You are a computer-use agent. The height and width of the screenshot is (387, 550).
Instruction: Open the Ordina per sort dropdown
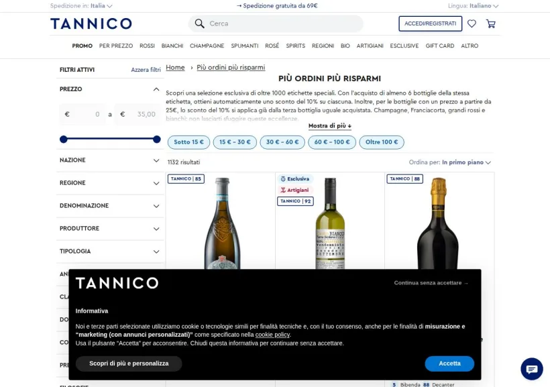pos(449,162)
